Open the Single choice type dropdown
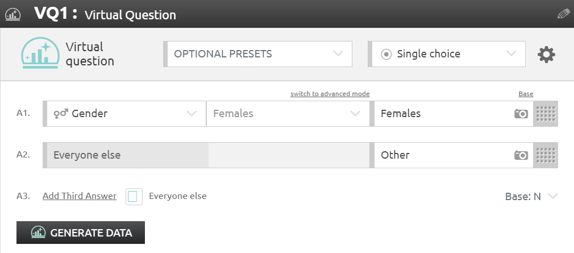Image resolution: width=574 pixels, height=253 pixels. pos(447,54)
